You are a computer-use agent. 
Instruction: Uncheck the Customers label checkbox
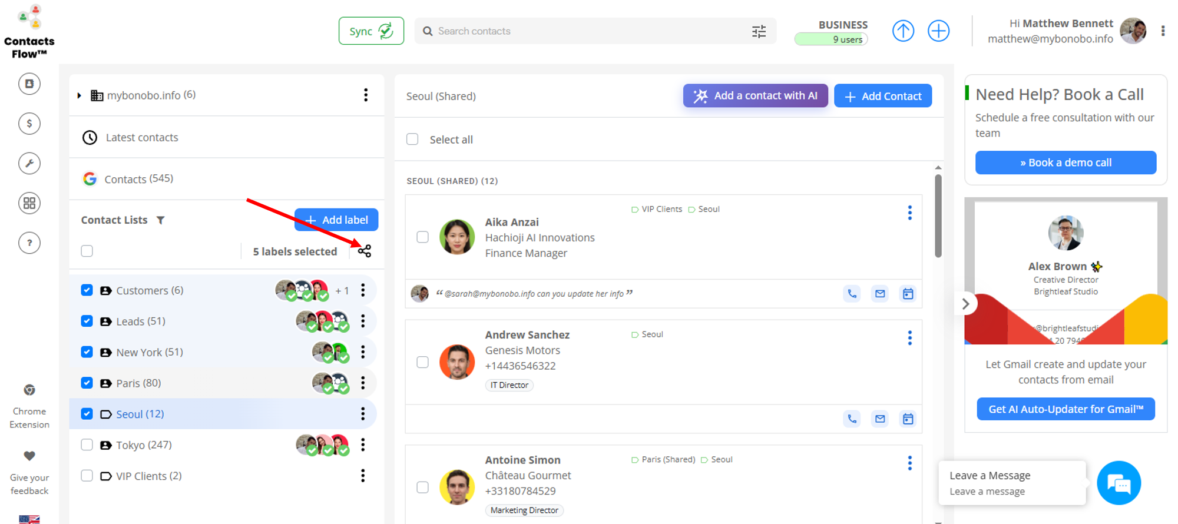pyautogui.click(x=87, y=290)
